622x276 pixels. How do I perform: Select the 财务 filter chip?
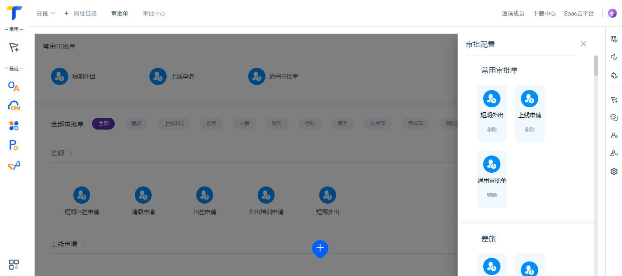(x=277, y=124)
